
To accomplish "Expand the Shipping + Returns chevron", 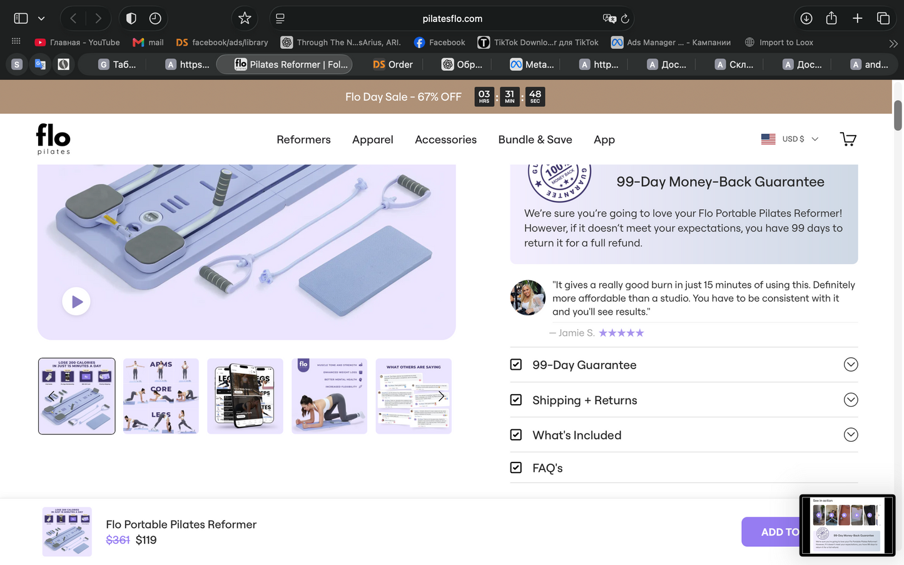I will [850, 400].
